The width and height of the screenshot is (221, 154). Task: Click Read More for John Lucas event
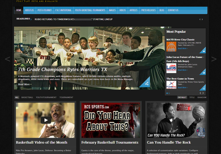click(183, 70)
